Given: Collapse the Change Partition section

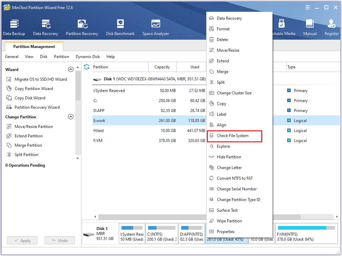Looking at the screenshot, I should tap(70, 117).
